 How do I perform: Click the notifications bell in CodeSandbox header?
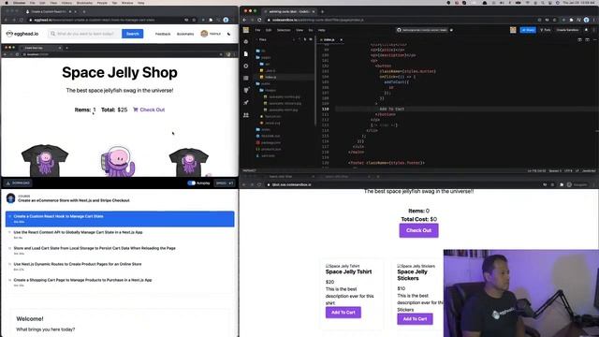tap(586, 30)
